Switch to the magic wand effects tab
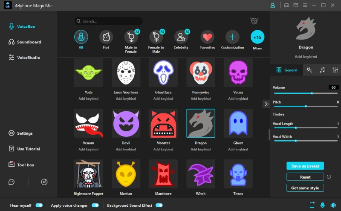The image size is (341, 211). [309, 70]
